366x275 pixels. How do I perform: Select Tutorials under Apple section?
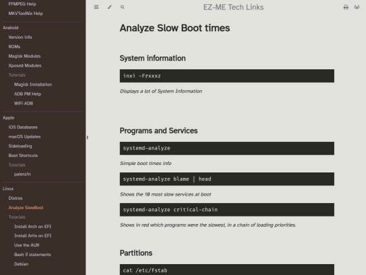17,165
